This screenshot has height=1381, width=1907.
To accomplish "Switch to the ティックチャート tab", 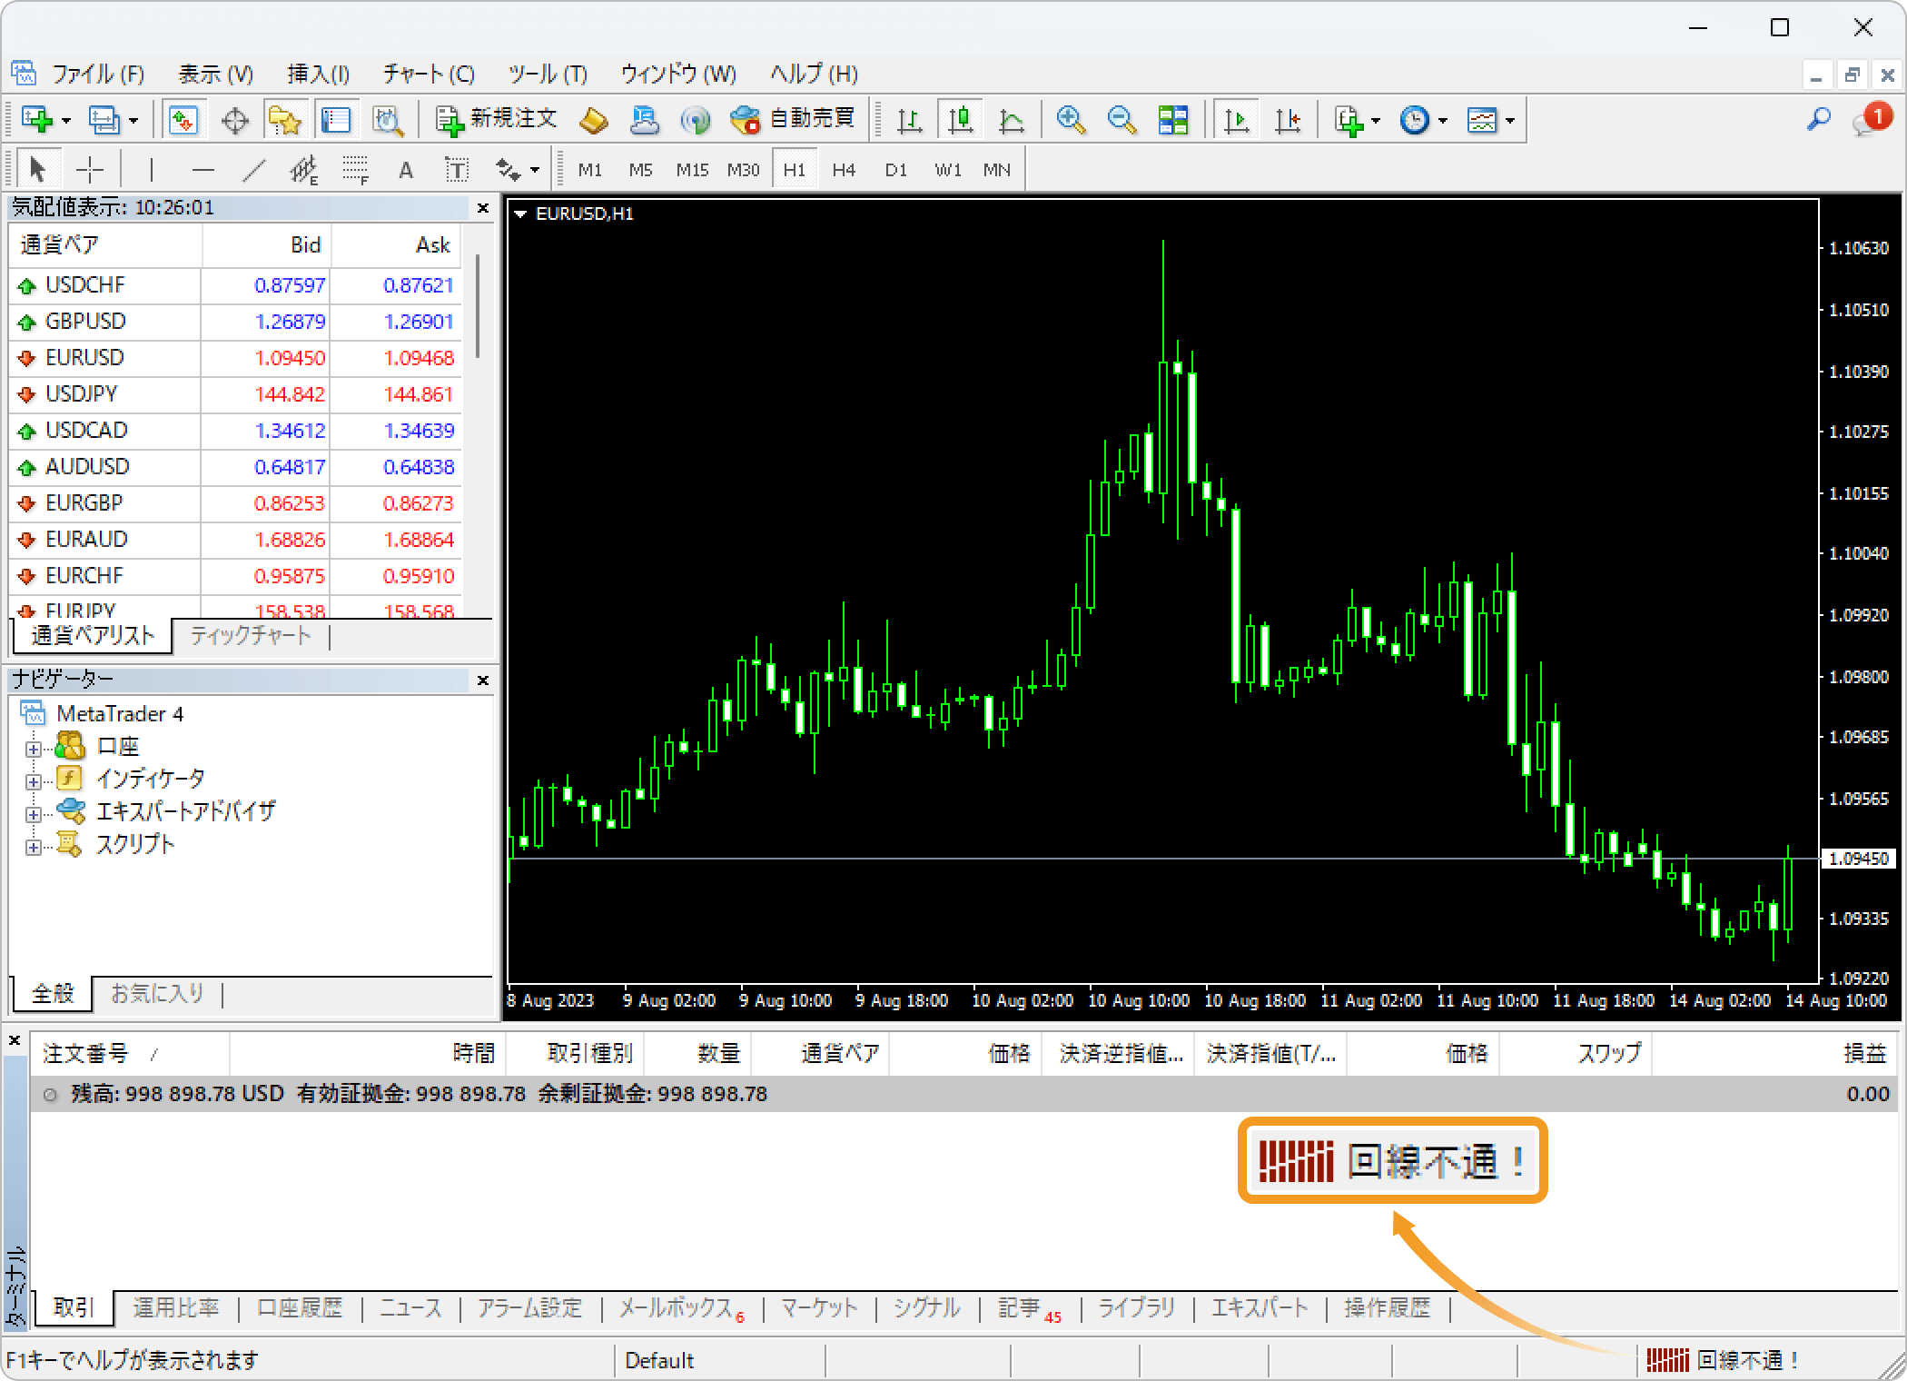I will (x=251, y=635).
